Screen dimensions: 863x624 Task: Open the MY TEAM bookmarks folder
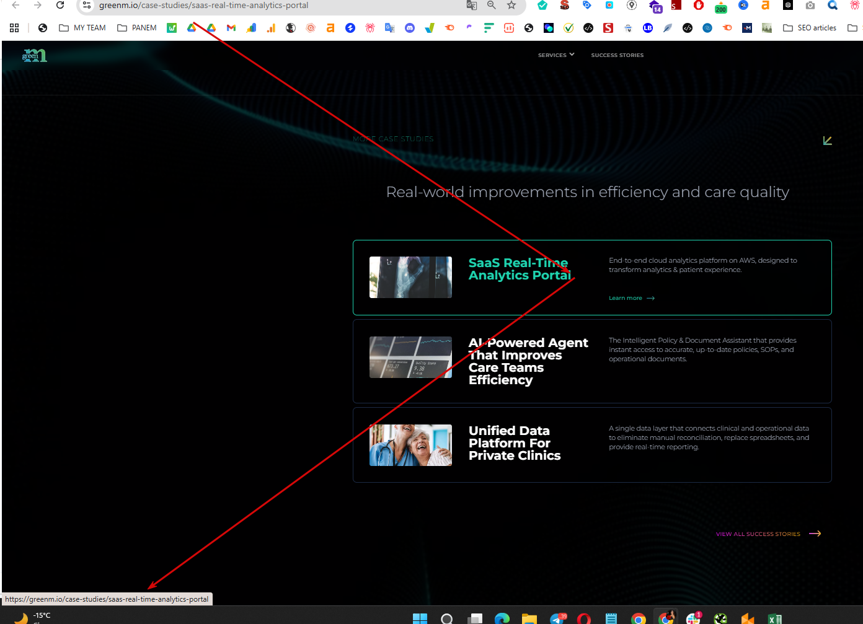pyautogui.click(x=82, y=28)
